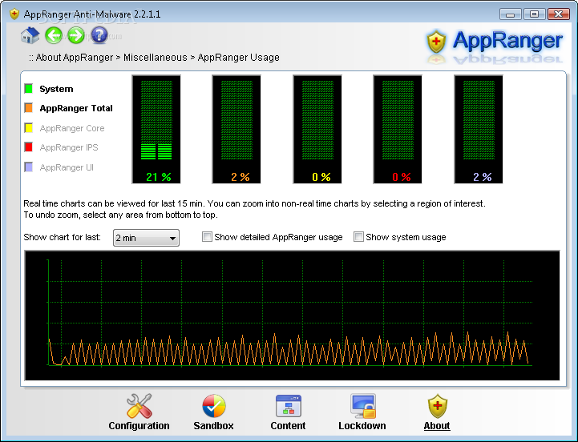578x442 pixels.
Task: Close the AppRanger Anti-Malware window
Action: click(x=559, y=14)
